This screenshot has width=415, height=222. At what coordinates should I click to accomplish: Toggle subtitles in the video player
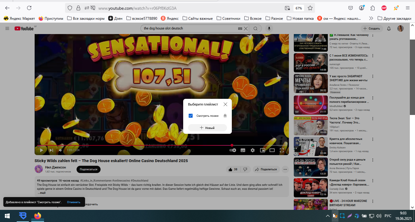(x=243, y=150)
